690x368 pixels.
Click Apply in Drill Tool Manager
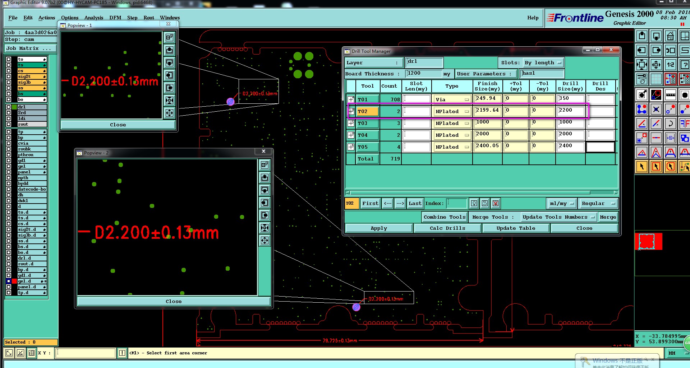379,228
